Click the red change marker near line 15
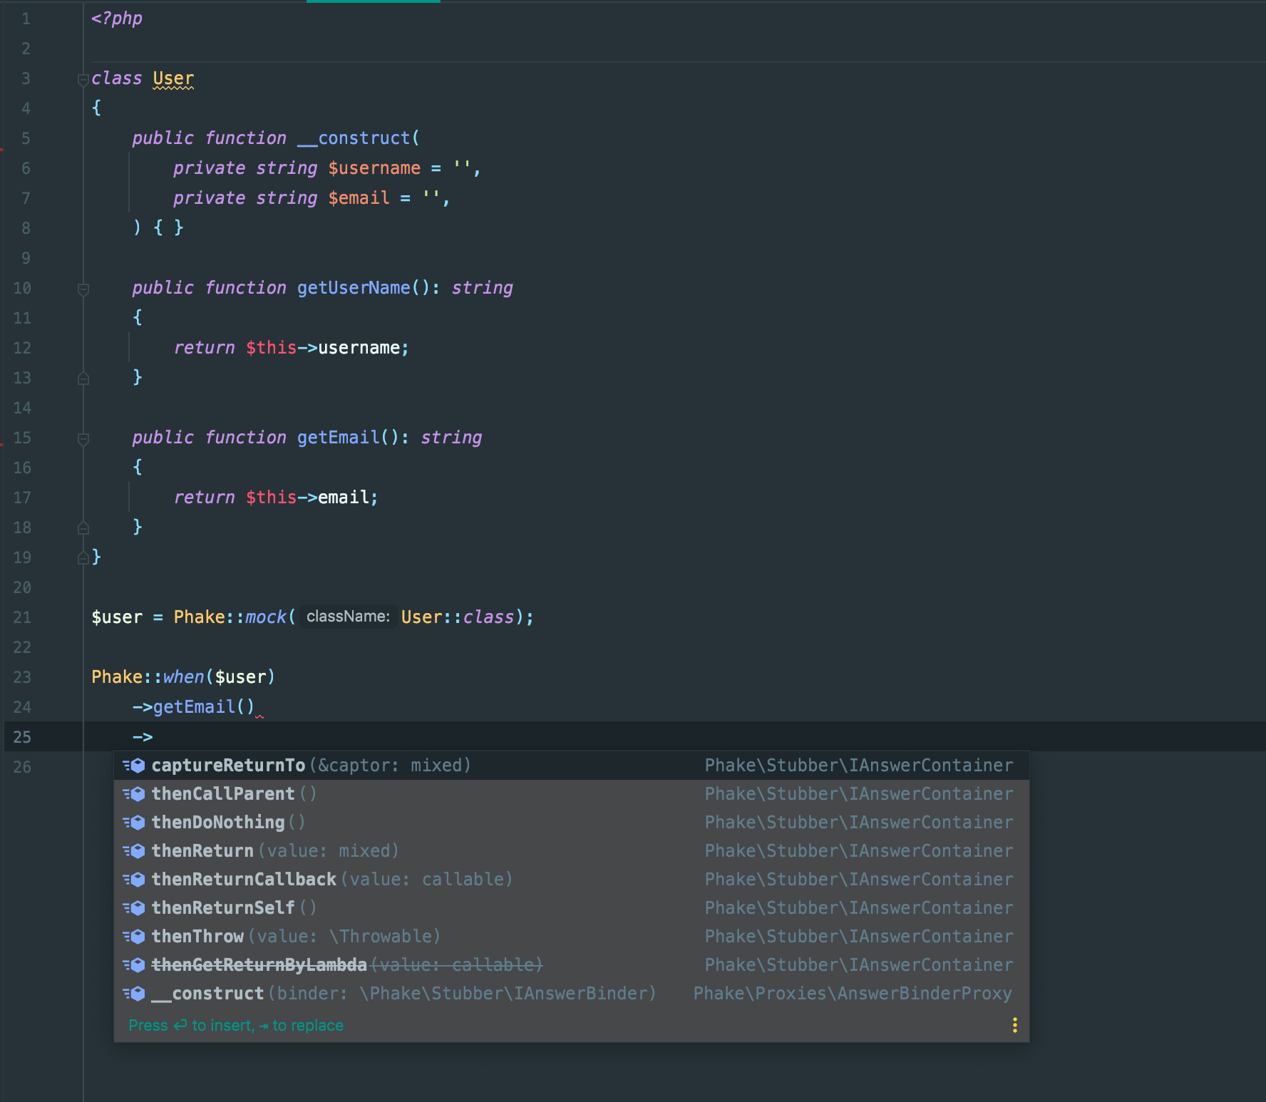 click(x=3, y=442)
